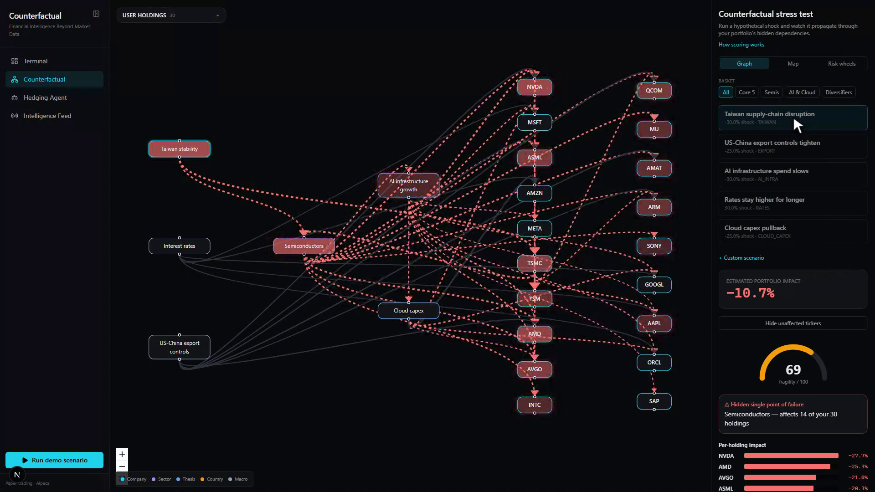The width and height of the screenshot is (875, 492).
Task: Select the Diversifiers basket
Action: [839, 92]
